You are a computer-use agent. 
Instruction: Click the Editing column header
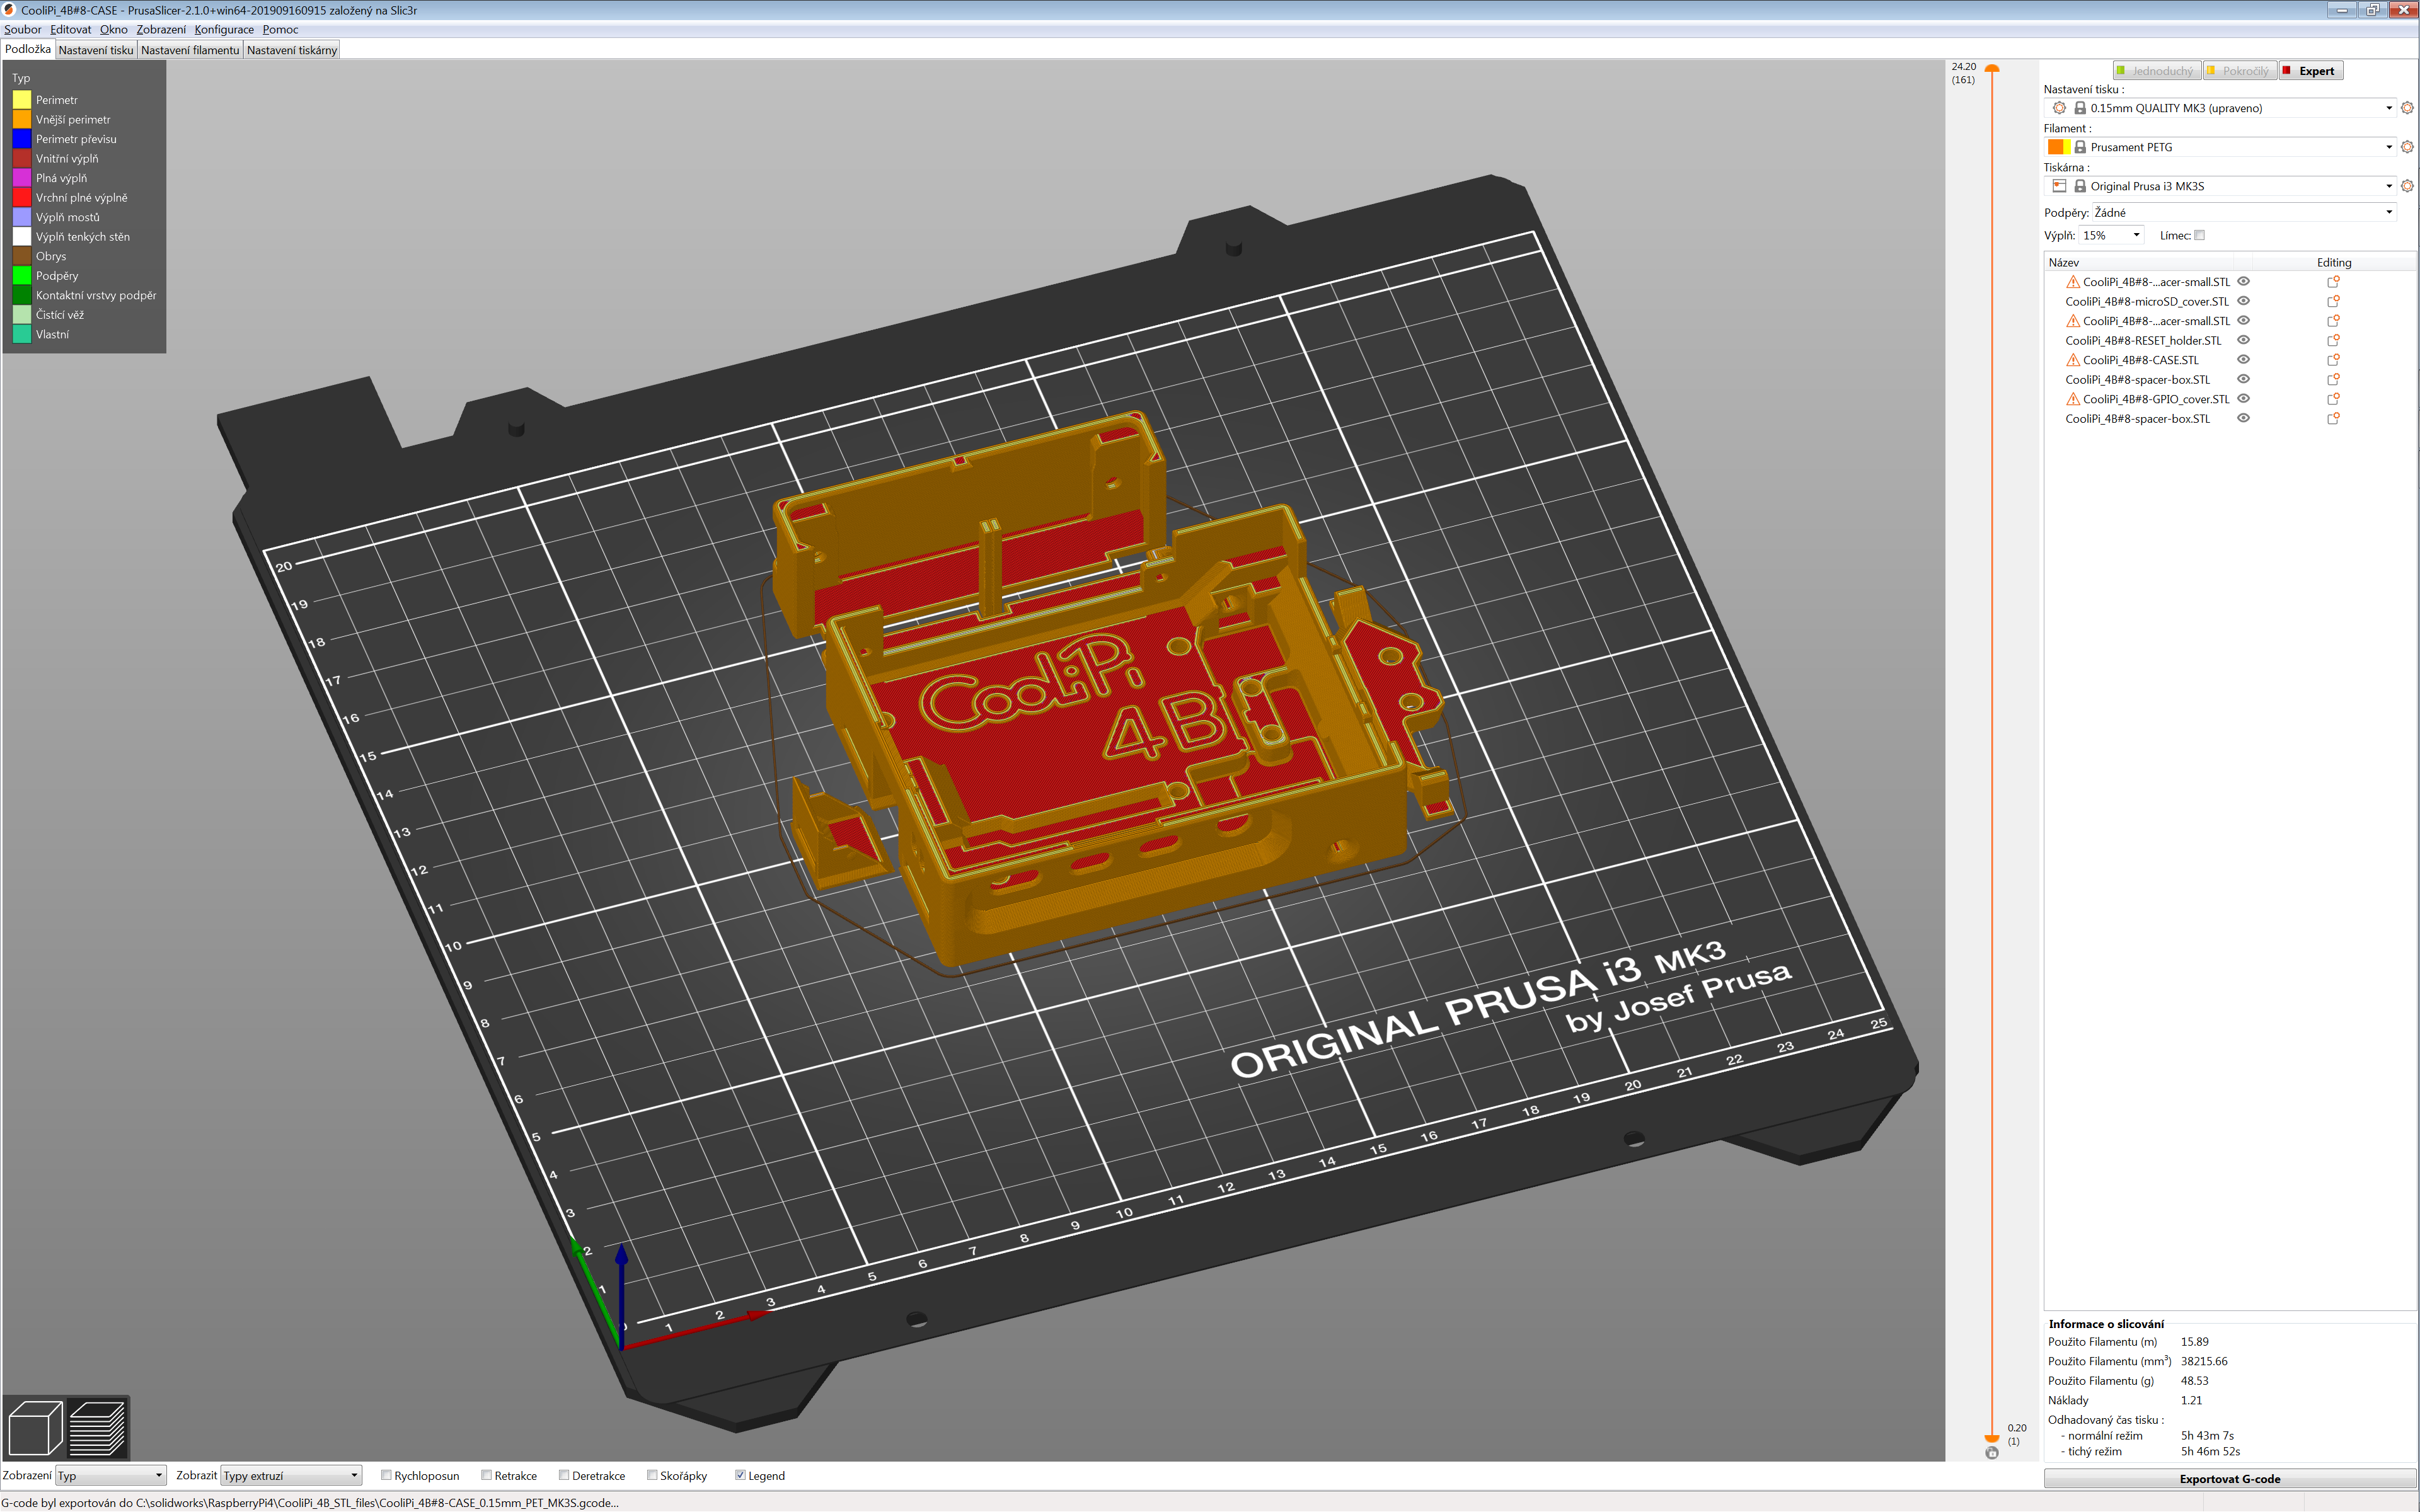pos(2334,263)
